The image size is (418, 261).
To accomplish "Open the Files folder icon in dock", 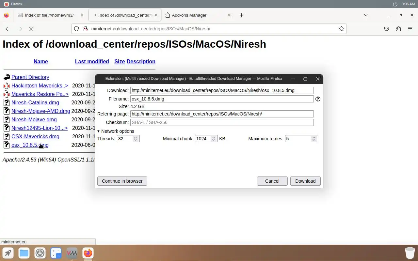I will 24,253.
